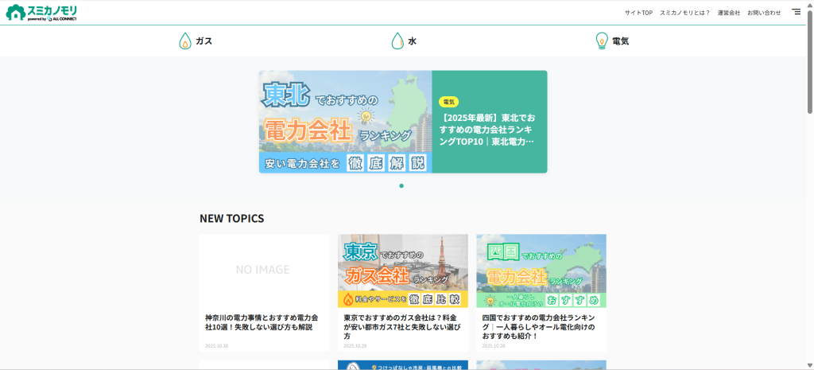Click the green carousel pagination dot
The image size is (814, 370).
click(x=401, y=185)
